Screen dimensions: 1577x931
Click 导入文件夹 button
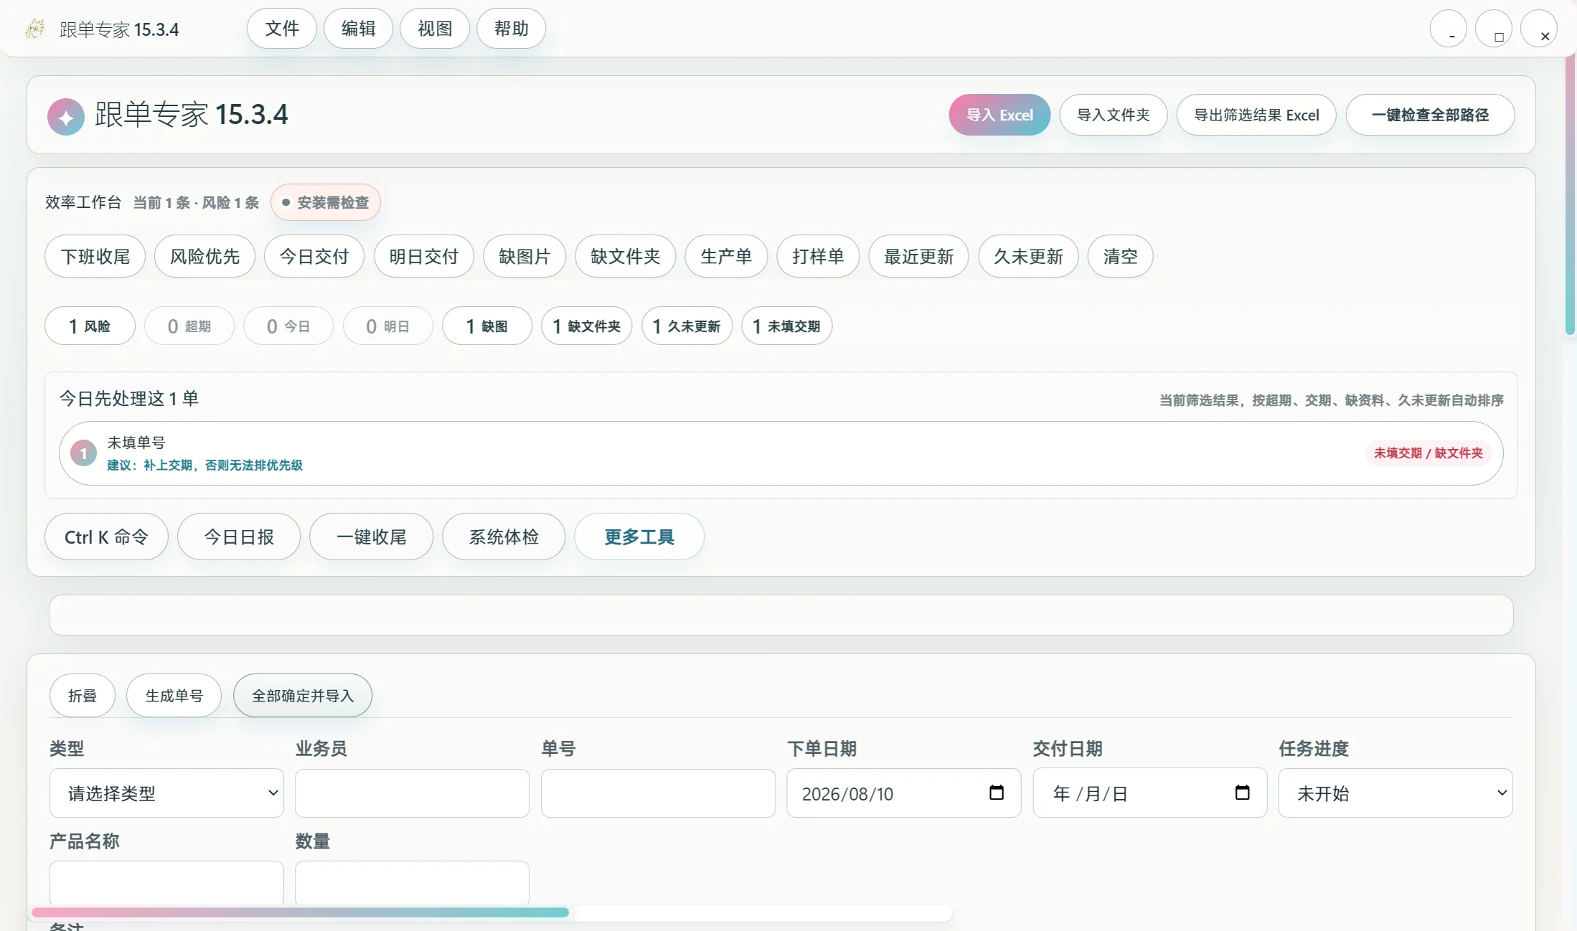click(1114, 115)
